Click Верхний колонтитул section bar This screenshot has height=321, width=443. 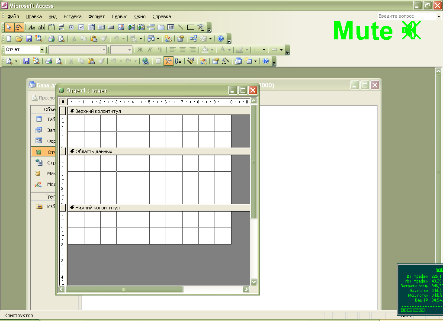[x=159, y=111]
